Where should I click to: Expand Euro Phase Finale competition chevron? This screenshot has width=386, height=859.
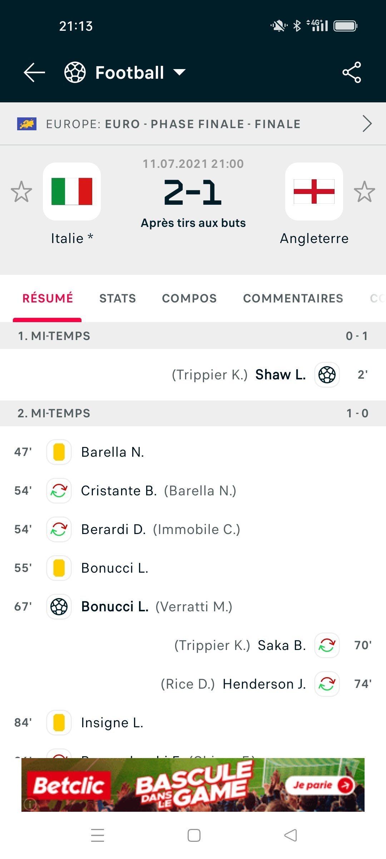[x=367, y=124]
